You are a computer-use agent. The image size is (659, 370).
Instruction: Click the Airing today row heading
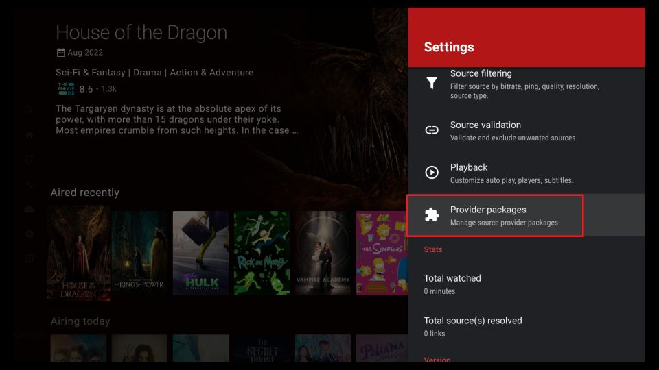80,321
